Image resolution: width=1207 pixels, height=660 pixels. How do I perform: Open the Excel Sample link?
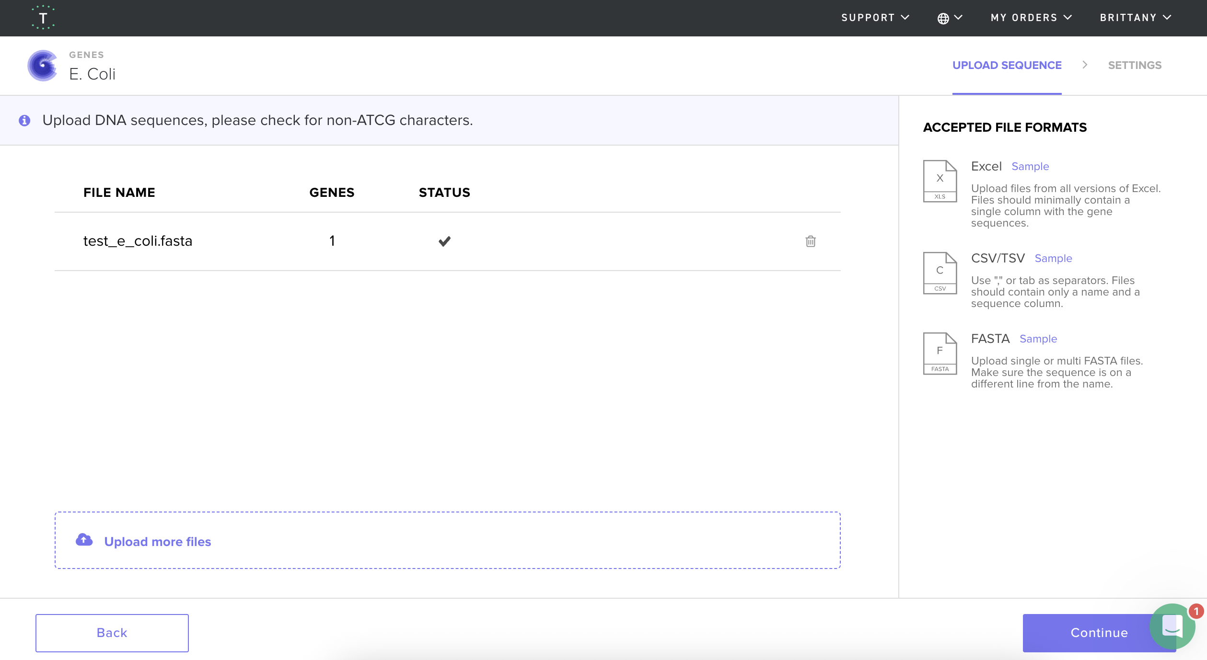pyautogui.click(x=1030, y=166)
